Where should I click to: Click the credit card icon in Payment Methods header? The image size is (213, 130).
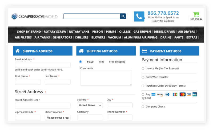(144, 51)
